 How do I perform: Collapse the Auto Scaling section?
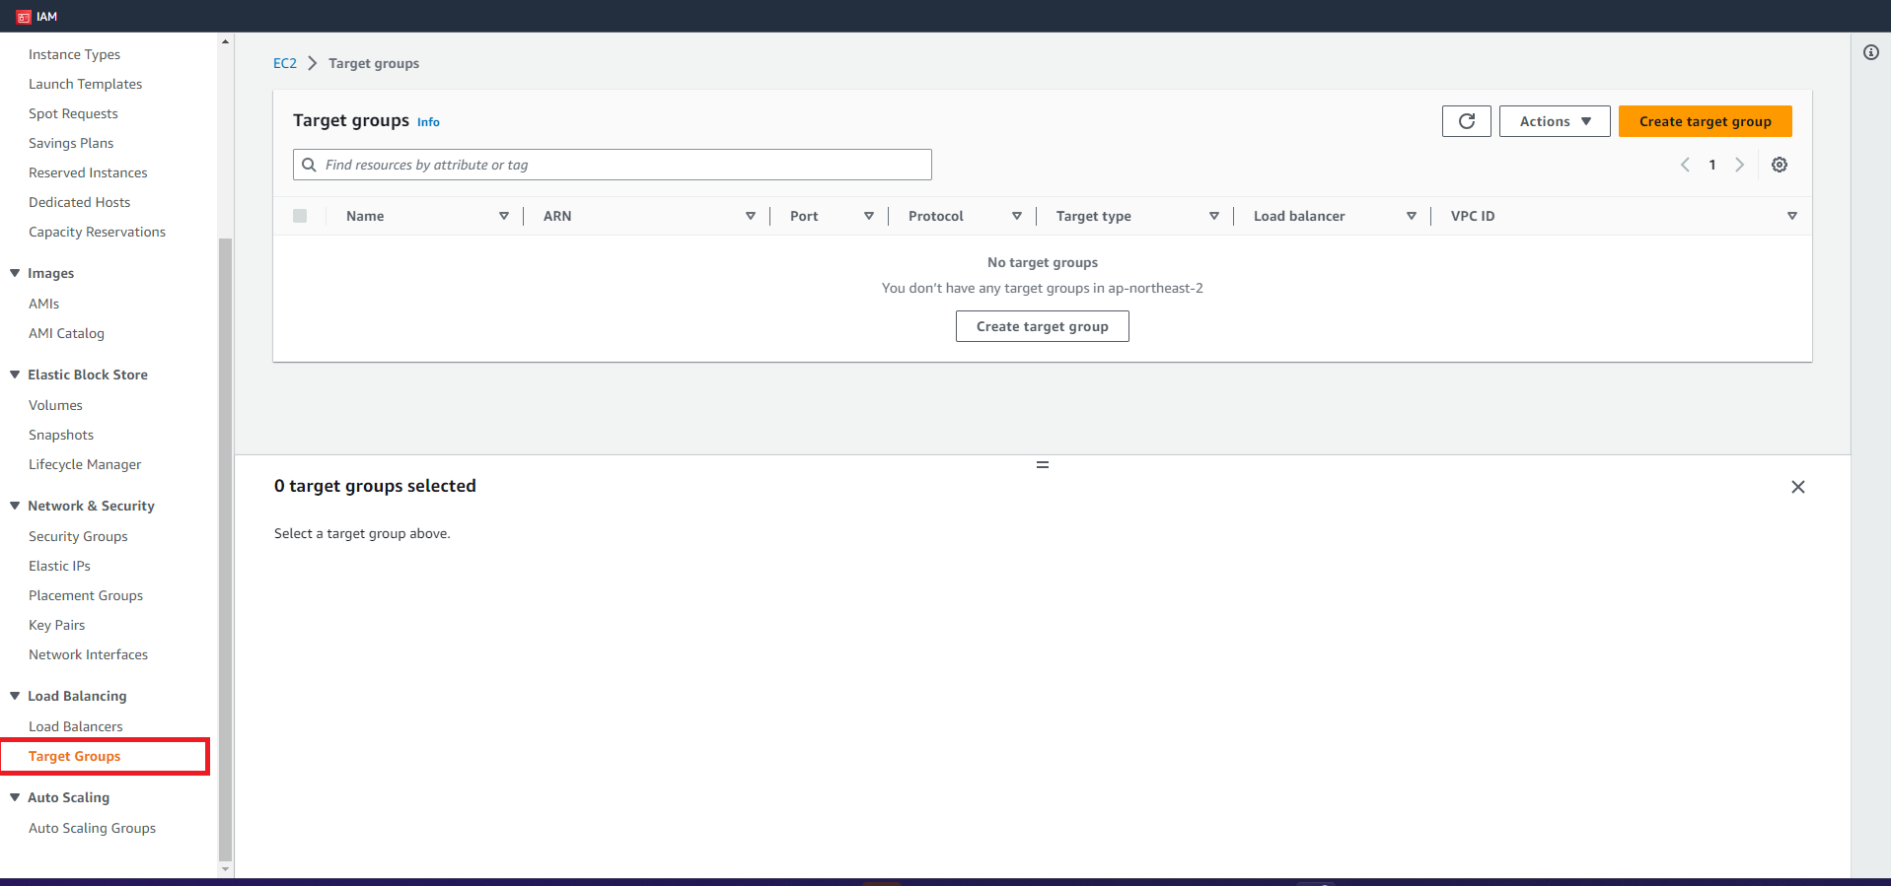point(15,797)
